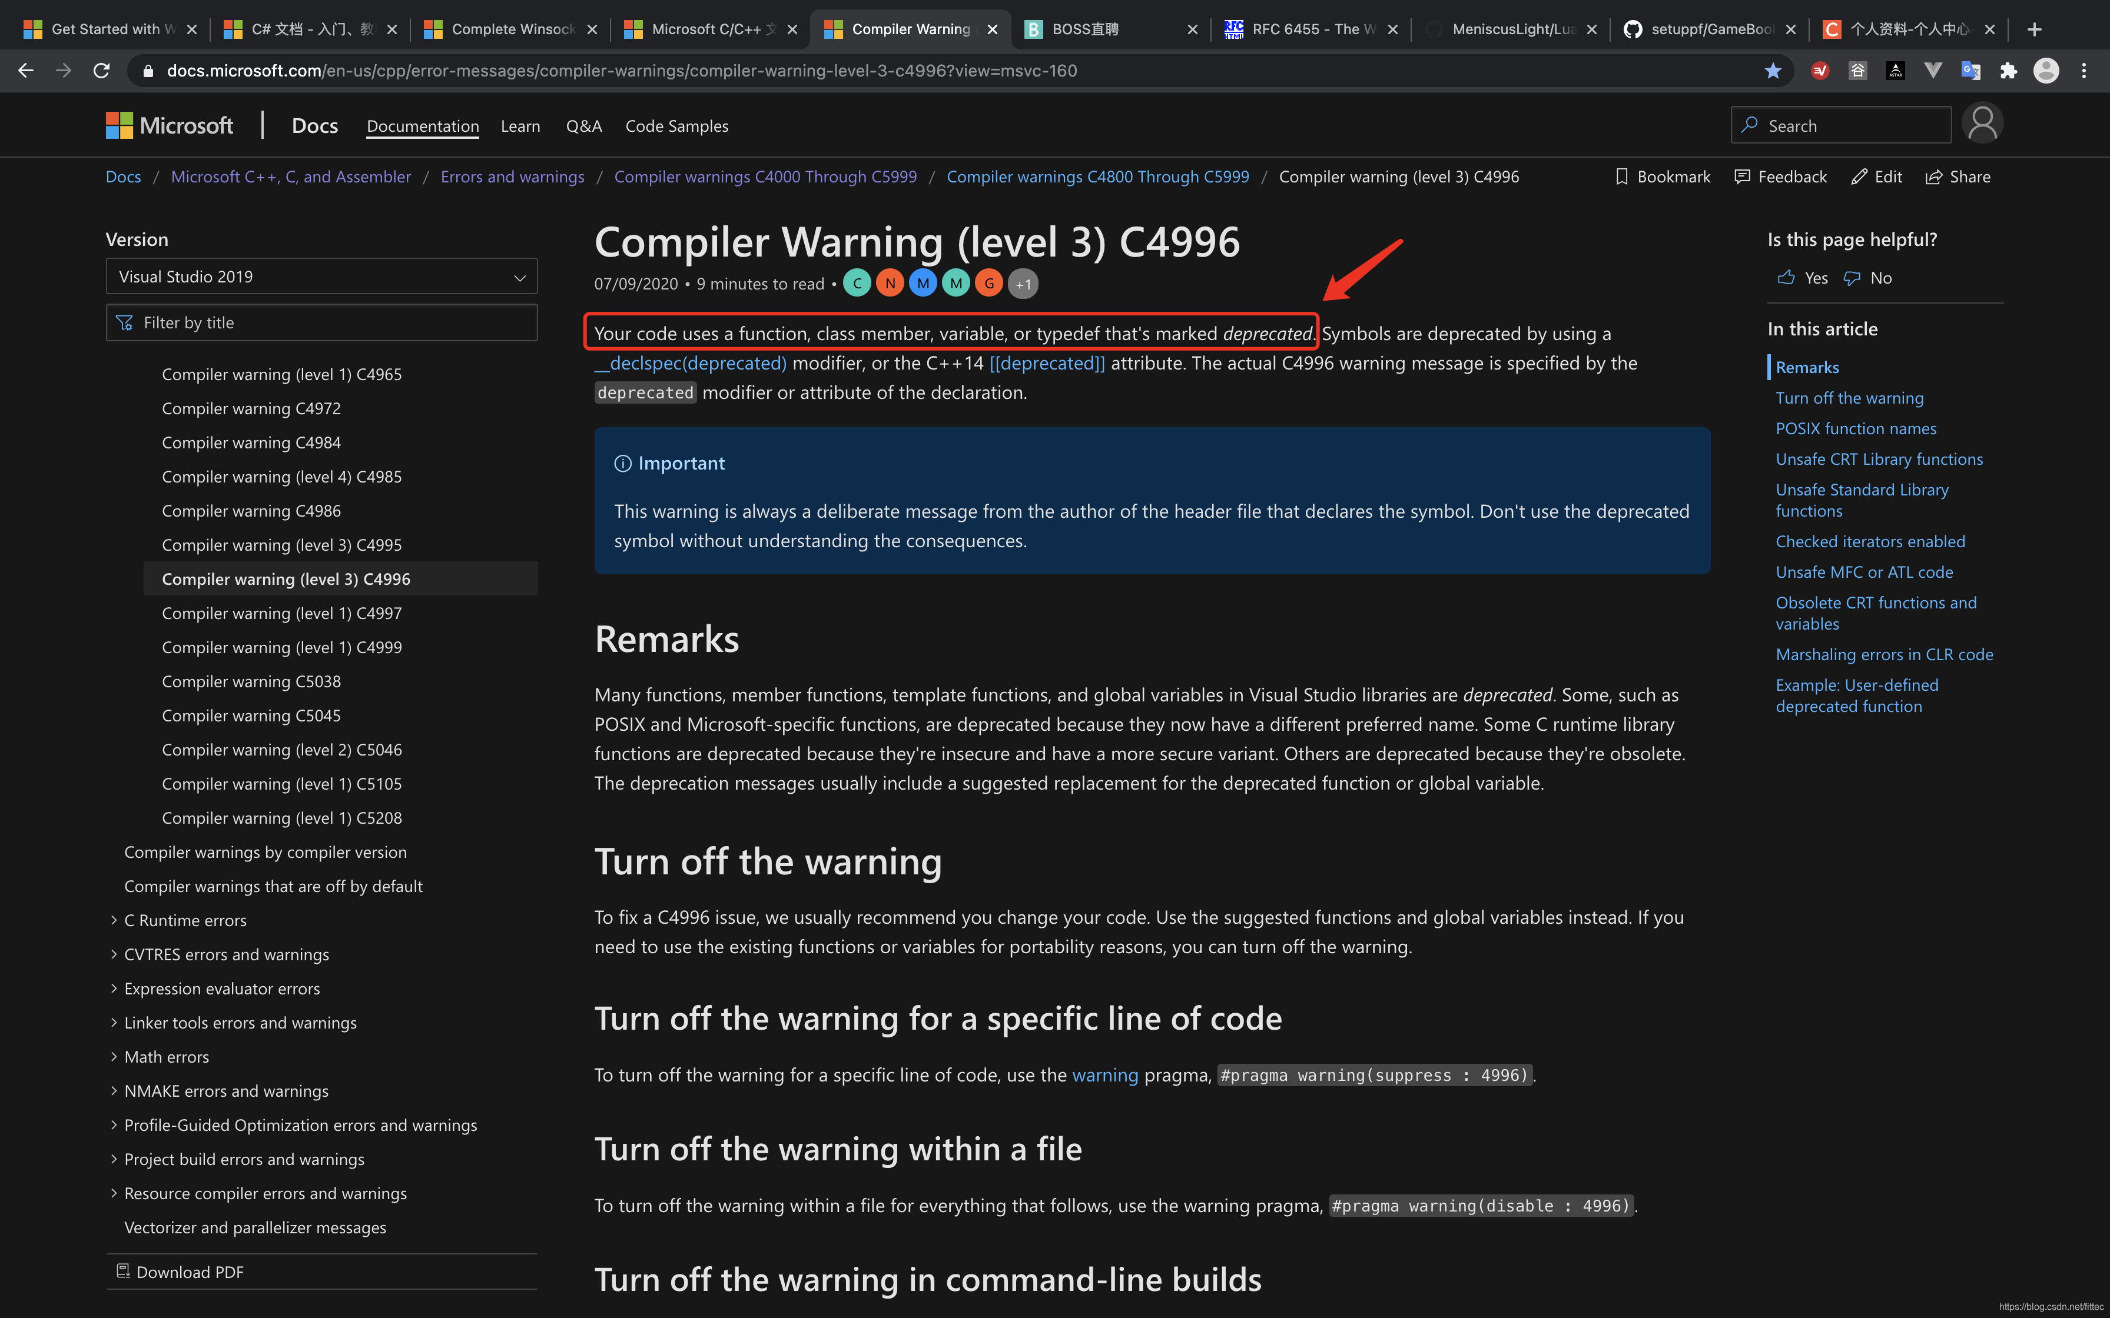The image size is (2110, 1318).
Task: Click the Filter by title field
Action: tap(321, 322)
